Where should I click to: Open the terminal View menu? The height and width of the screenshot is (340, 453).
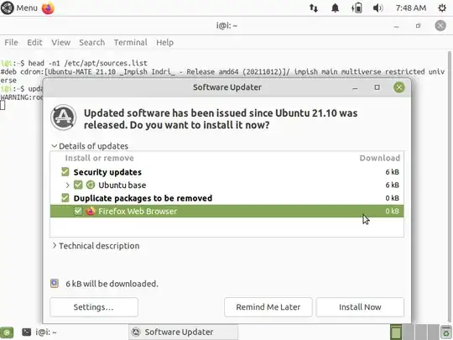(61, 43)
